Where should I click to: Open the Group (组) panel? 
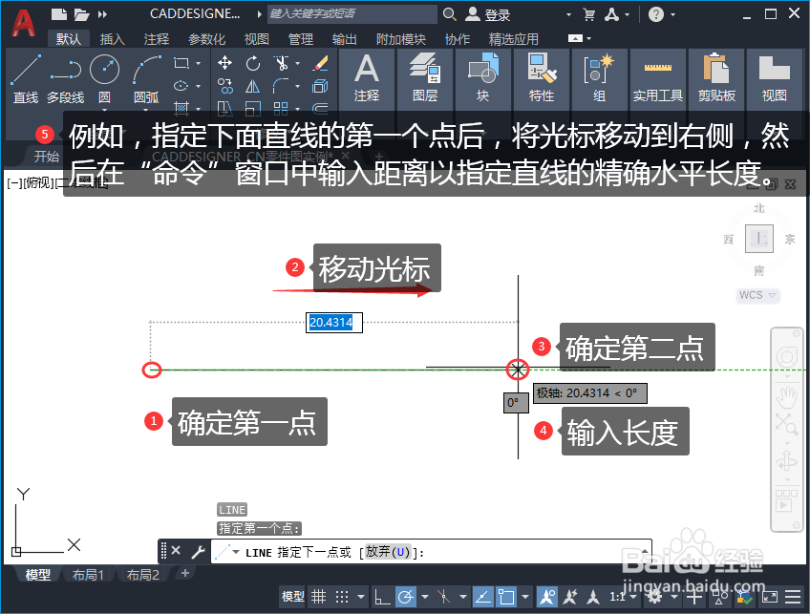tap(599, 77)
